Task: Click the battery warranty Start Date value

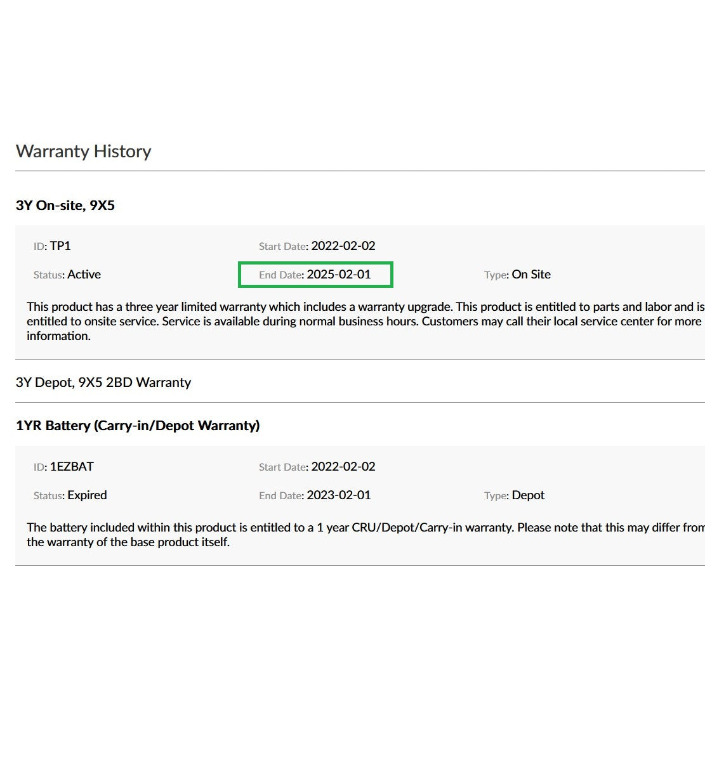Action: point(343,467)
